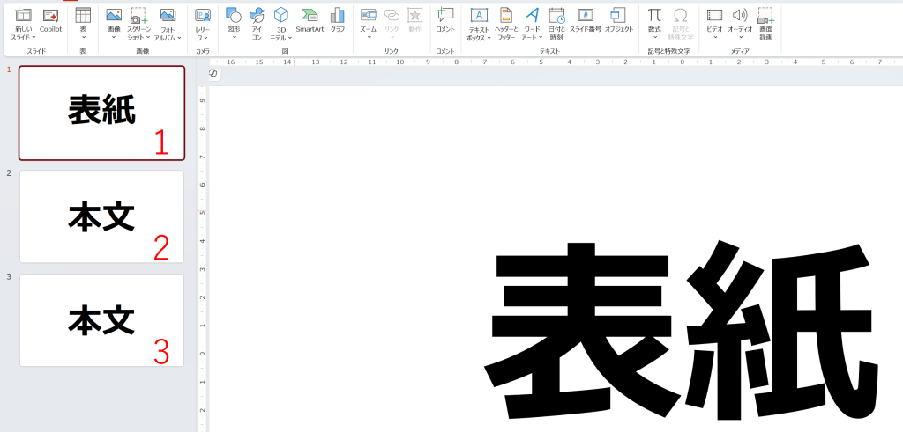903x432 pixels.
Task: Select slide 3 thumbnail in the panel
Action: tap(101, 320)
